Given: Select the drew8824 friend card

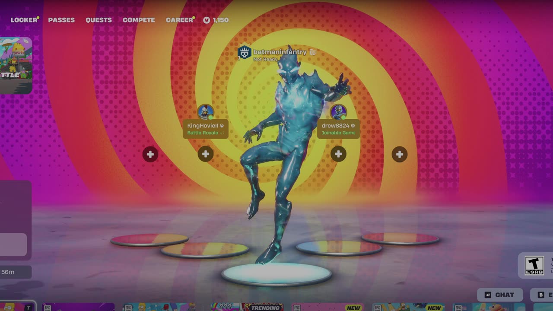Looking at the screenshot, I should tap(338, 129).
